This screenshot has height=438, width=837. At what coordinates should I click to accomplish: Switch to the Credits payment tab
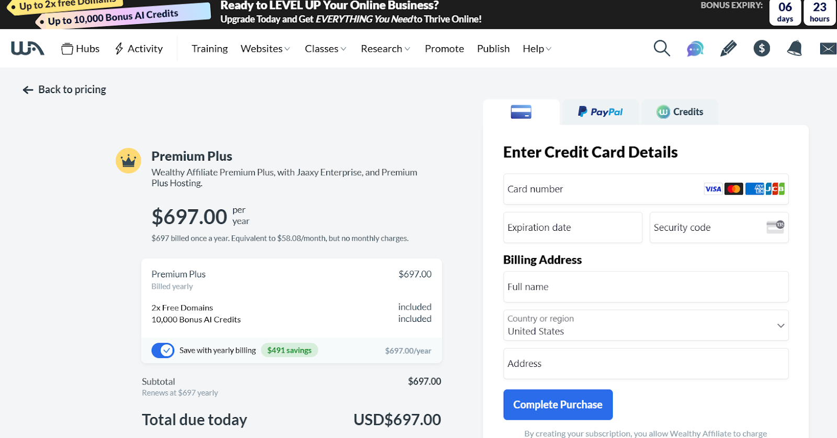[680, 112]
